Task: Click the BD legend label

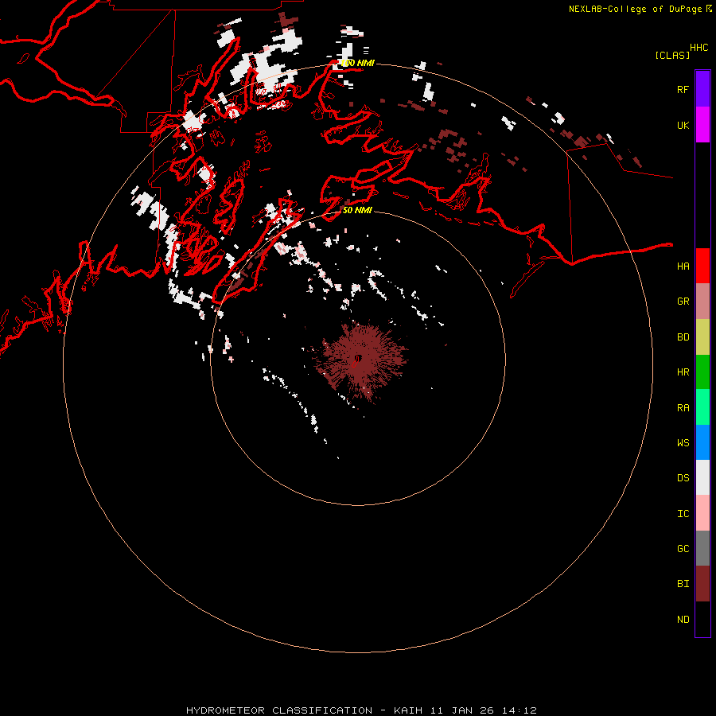Action: pyautogui.click(x=683, y=337)
